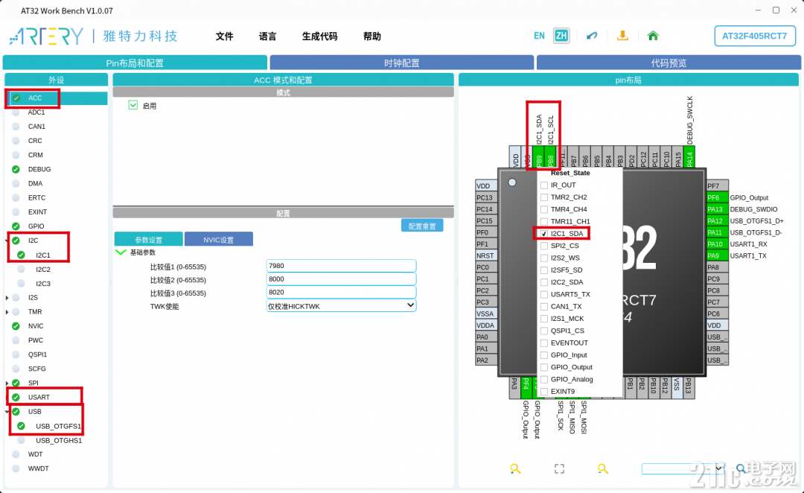Collapse 基础参数 parameter group

(x=121, y=252)
